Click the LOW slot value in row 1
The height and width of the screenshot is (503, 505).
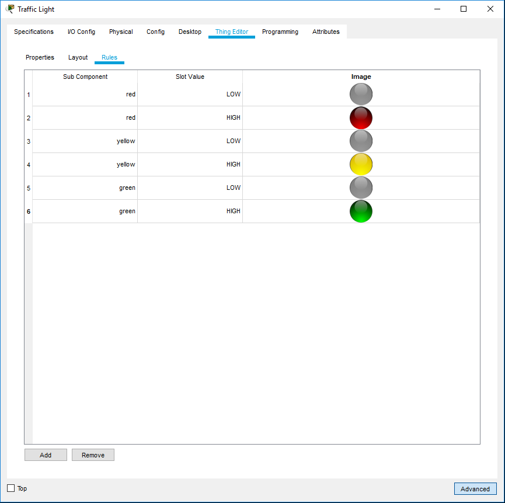pyautogui.click(x=190, y=95)
